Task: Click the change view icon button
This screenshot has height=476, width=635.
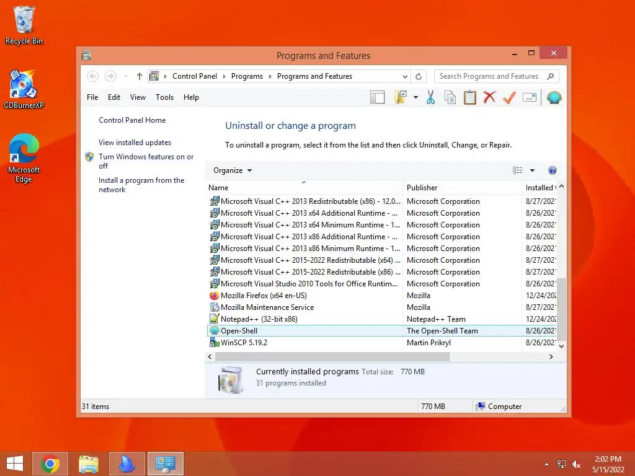Action: pos(517,170)
